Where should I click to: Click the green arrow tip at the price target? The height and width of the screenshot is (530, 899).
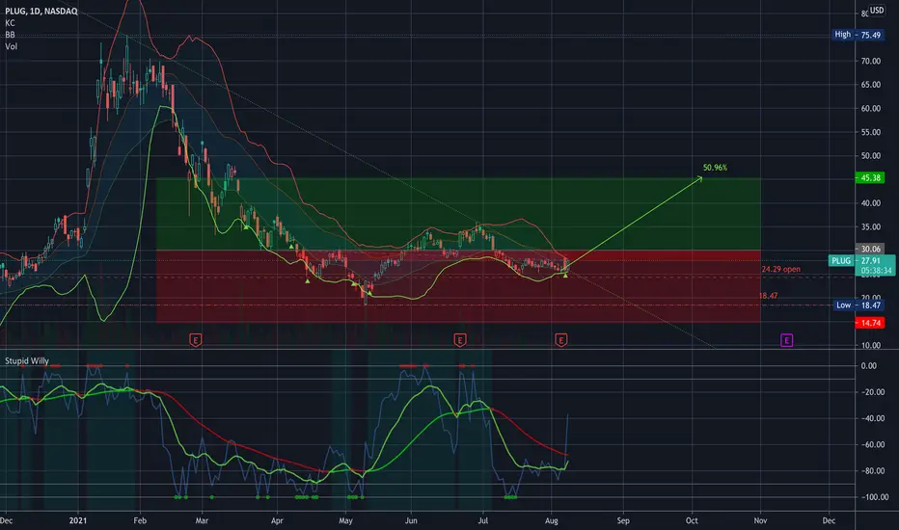[x=700, y=179]
